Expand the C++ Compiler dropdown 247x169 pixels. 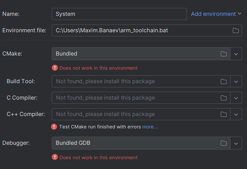click(236, 114)
